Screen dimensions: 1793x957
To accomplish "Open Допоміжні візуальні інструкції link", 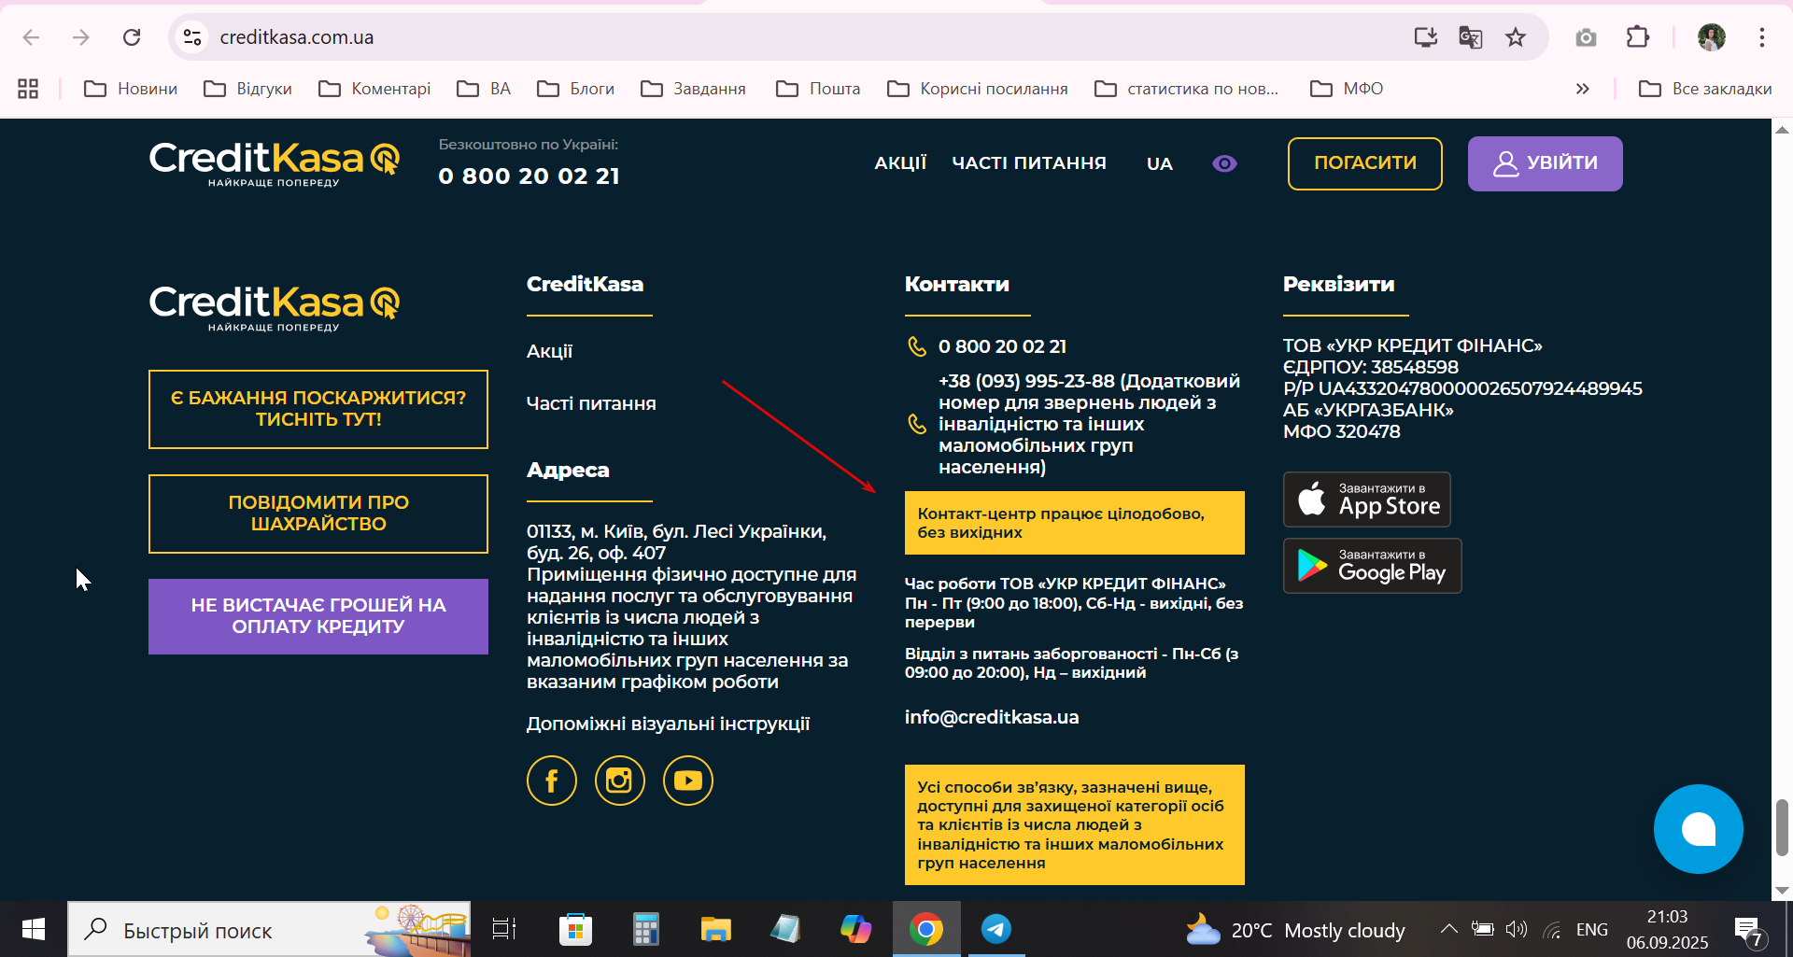I will (668, 724).
